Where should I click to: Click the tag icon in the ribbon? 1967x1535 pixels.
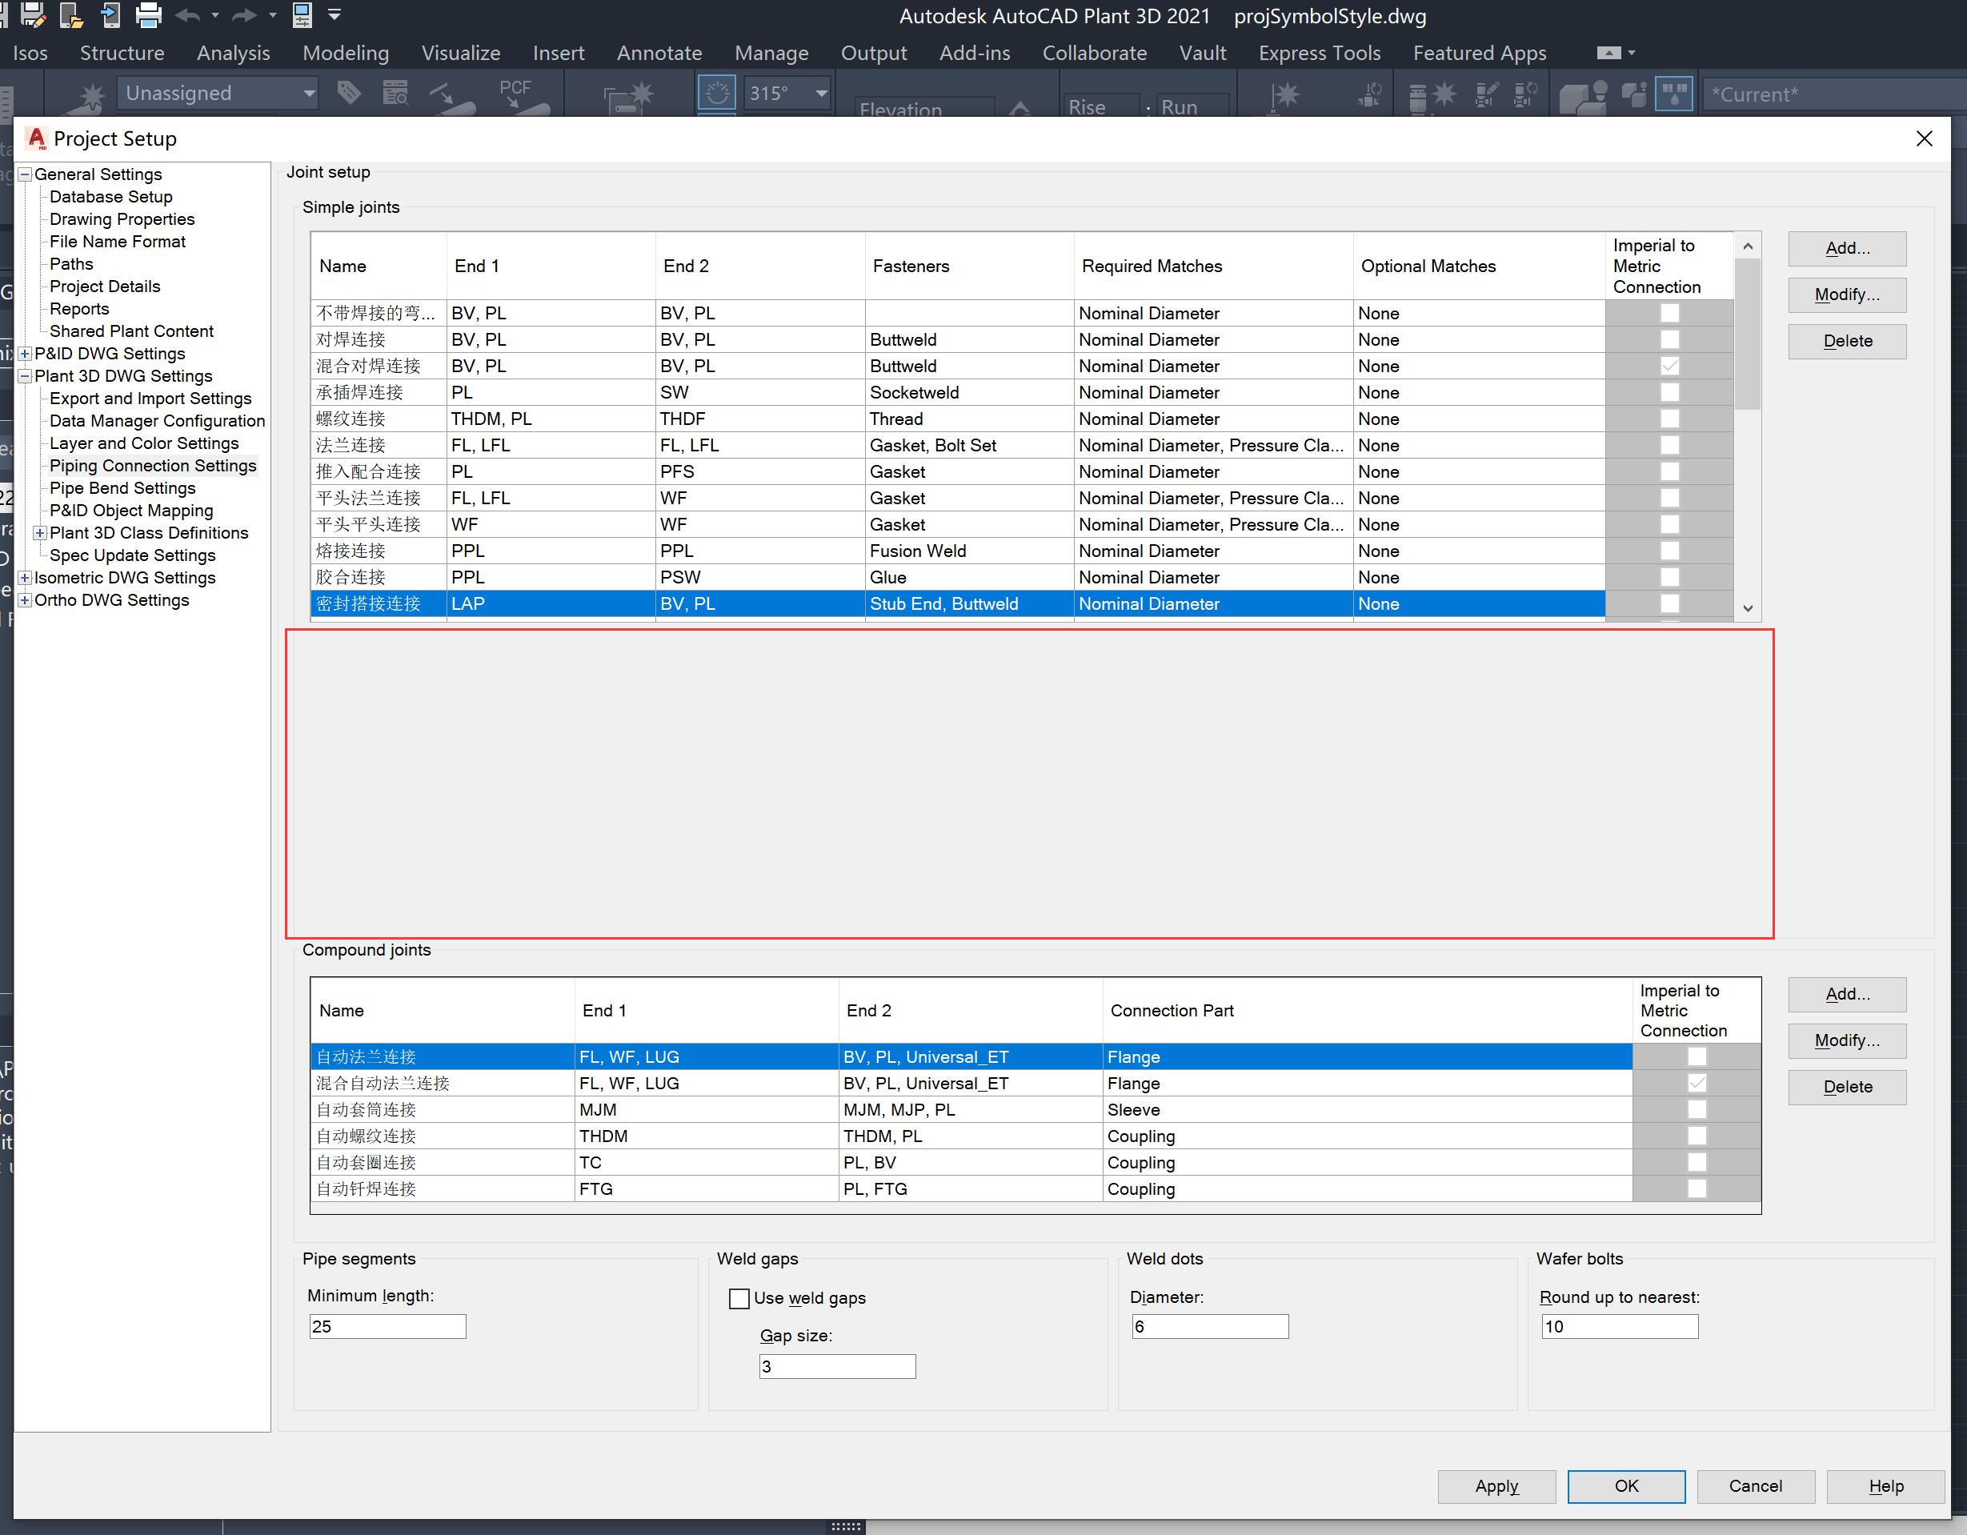pos(349,93)
